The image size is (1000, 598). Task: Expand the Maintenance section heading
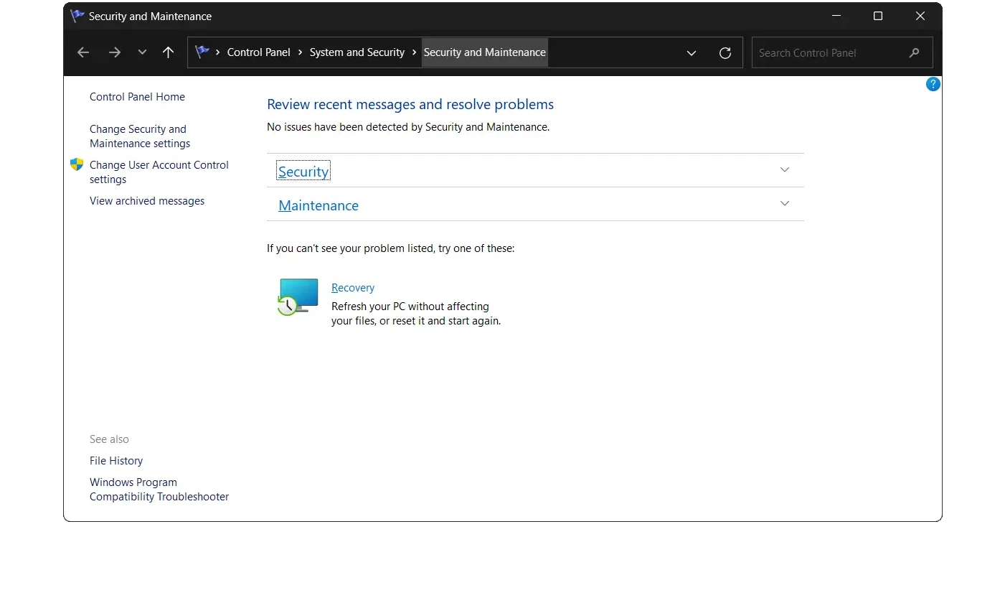click(x=319, y=205)
